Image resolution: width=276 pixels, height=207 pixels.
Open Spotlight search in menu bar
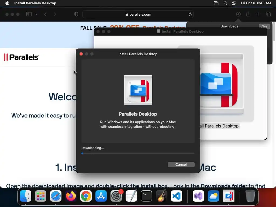click(225, 3)
